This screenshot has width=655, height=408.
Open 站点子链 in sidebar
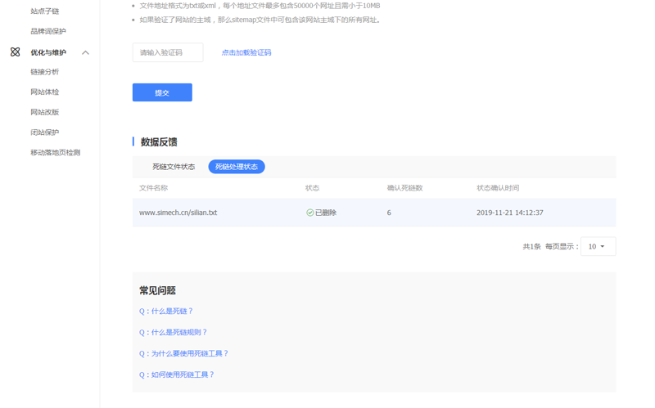[x=45, y=11]
